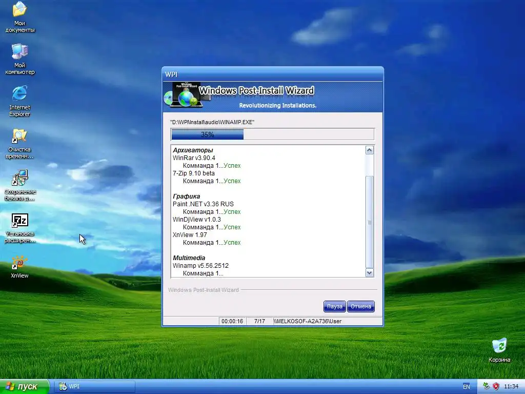Click the Графика category heading
The height and width of the screenshot is (394, 525).
(x=186, y=196)
